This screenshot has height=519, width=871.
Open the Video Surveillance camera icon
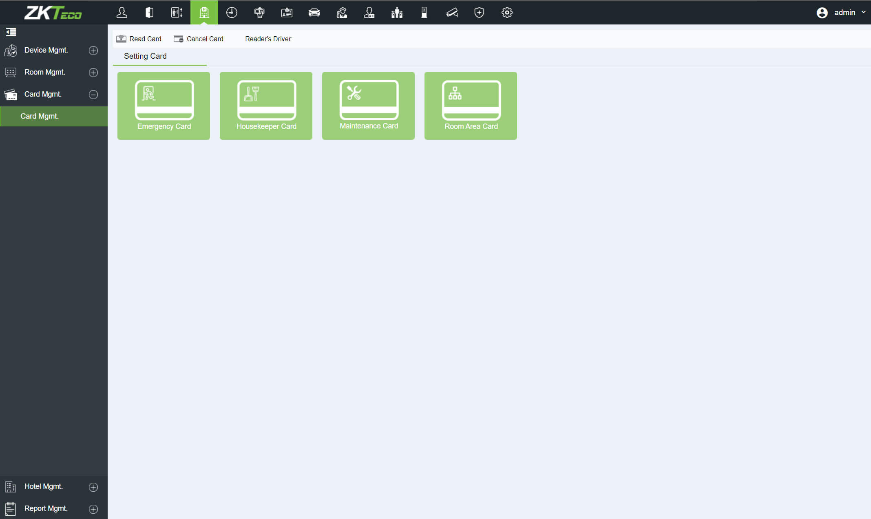coord(452,12)
